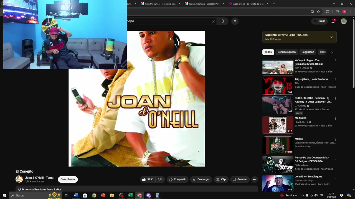The height and width of the screenshot is (199, 355).
Task: Dislike the El Conejito video
Action: coord(160,179)
